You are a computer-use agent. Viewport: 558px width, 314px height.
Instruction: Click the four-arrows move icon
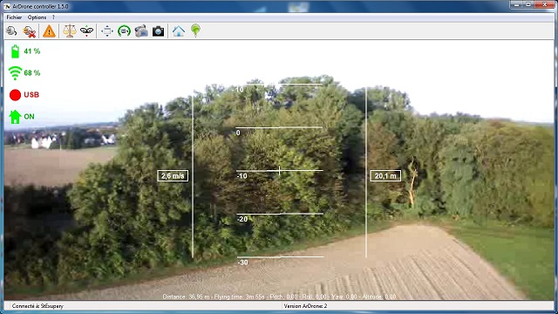pos(106,31)
